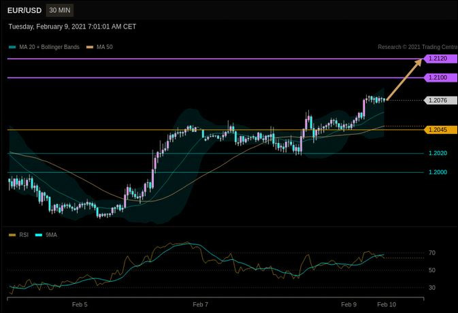The width and height of the screenshot is (458, 313).
Task: Click the RSI gold legend swatch
Action: pyautogui.click(x=12, y=235)
